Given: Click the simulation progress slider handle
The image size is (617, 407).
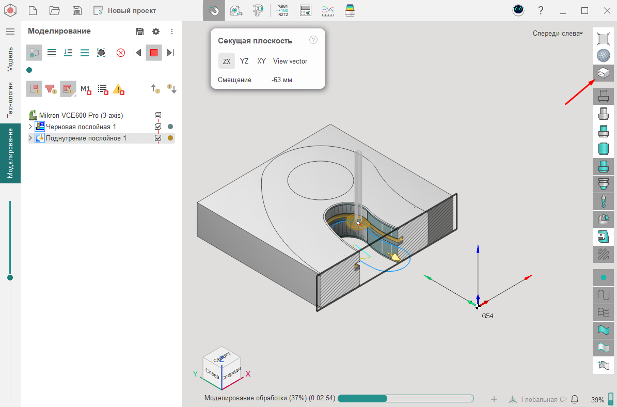Looking at the screenshot, I should pos(29,70).
